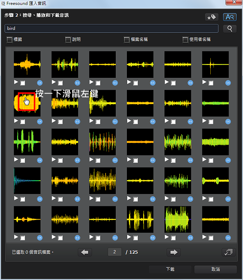Open CC license of row three, column four sound
243x280 pixels.
point(153,160)
